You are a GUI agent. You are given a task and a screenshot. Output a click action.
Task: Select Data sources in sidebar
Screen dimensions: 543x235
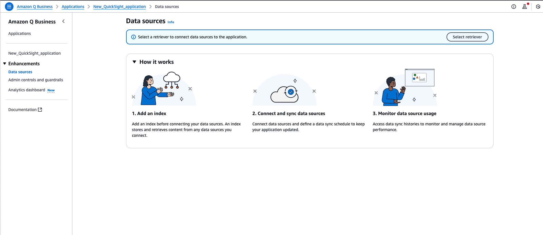[x=20, y=72]
